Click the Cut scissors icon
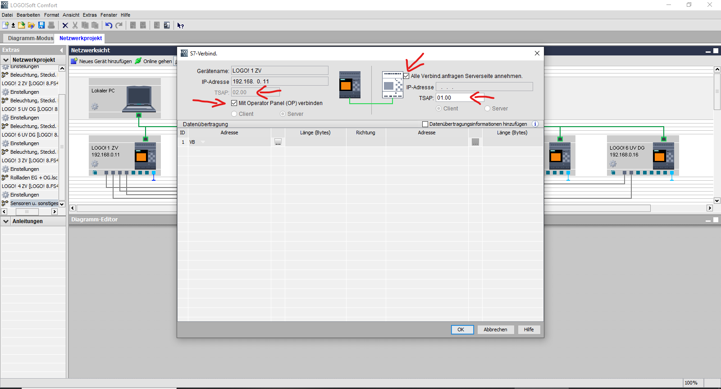The height and width of the screenshot is (389, 721). click(75, 25)
